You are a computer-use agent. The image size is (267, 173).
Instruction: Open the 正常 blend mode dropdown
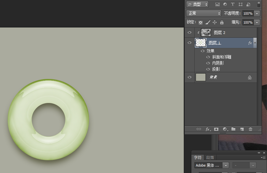[204, 13]
